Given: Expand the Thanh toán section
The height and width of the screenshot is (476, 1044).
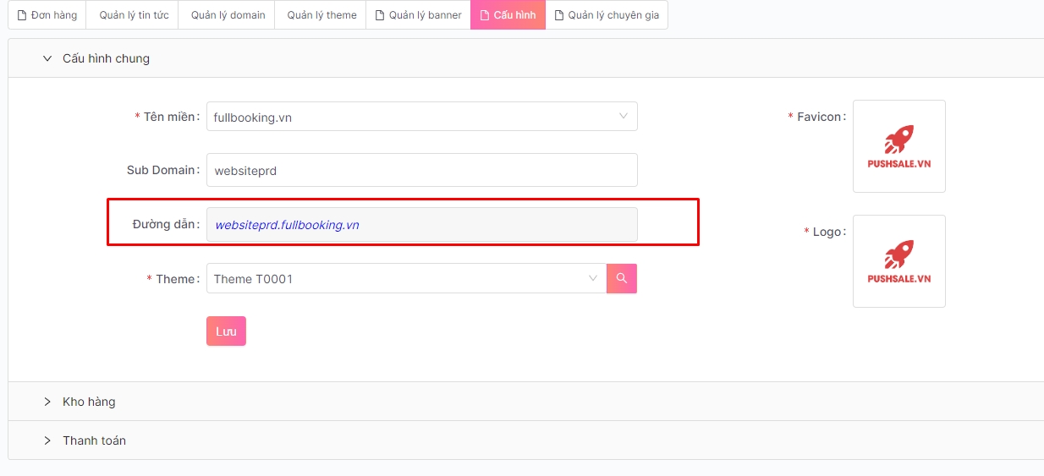Looking at the screenshot, I should pos(94,440).
